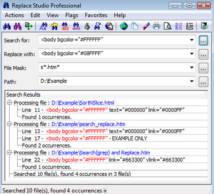
Task: Collapse the search_replace.htm results node
Action: coord(9,124)
